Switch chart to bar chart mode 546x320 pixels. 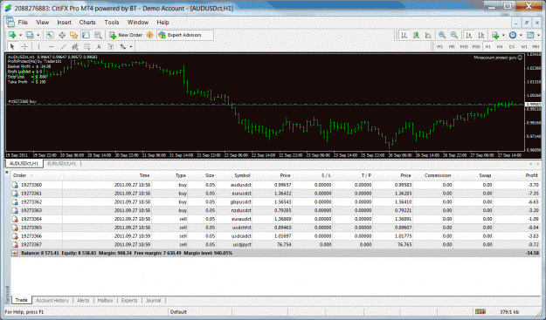(x=404, y=35)
